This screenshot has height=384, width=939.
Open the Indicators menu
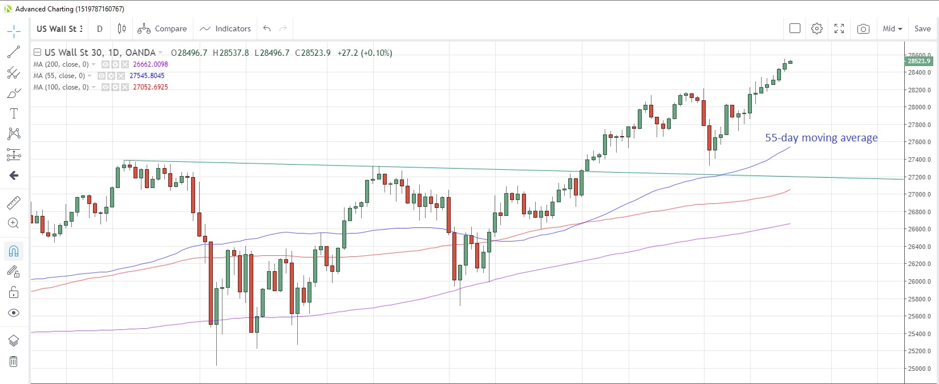point(225,28)
